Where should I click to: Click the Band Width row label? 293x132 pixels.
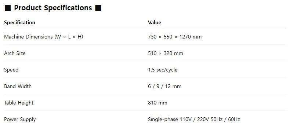pyautogui.click(x=18, y=86)
